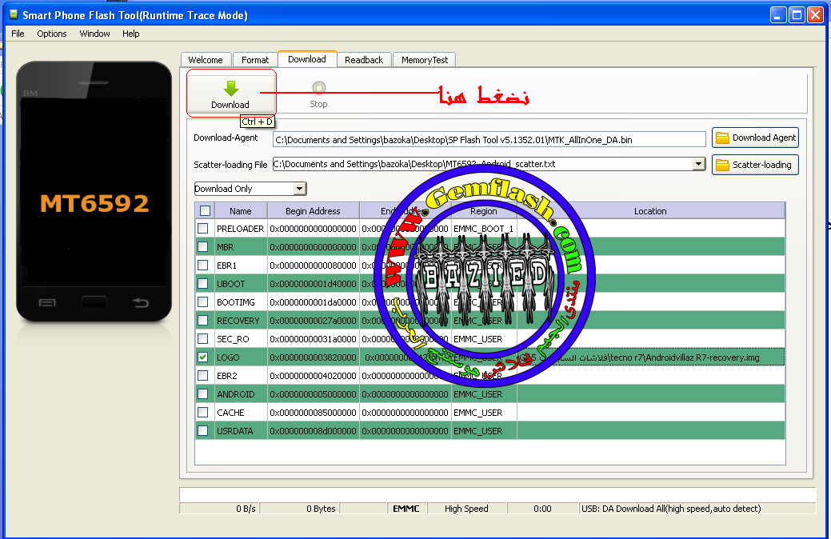
Task: Minimize the Flash Tool window
Action: 777,14
